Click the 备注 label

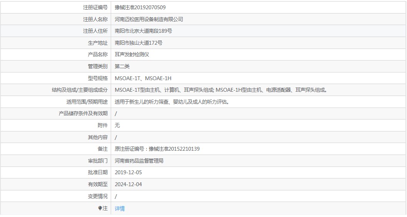(x=103, y=149)
